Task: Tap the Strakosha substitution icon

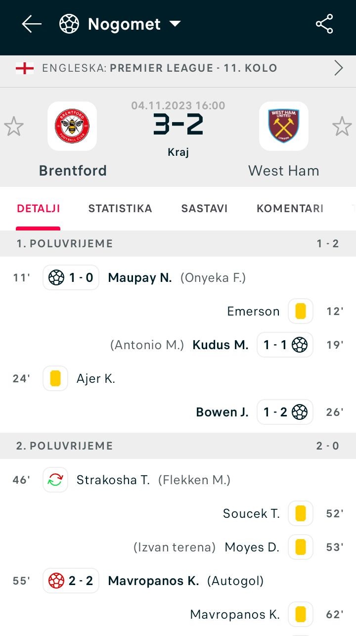Action: tap(55, 480)
